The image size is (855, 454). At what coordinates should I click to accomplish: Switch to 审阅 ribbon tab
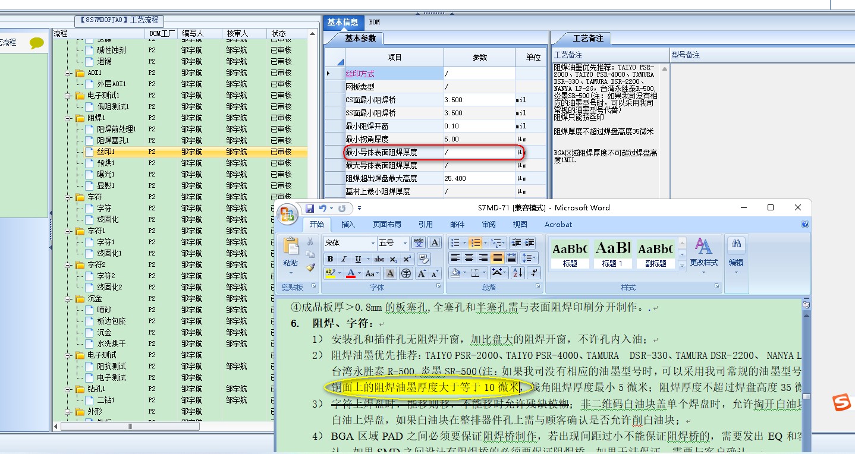coord(489,224)
